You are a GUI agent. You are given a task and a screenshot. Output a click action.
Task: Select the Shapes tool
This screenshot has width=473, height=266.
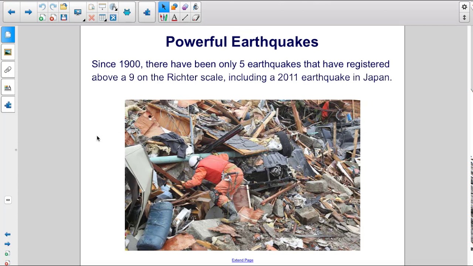(174, 7)
